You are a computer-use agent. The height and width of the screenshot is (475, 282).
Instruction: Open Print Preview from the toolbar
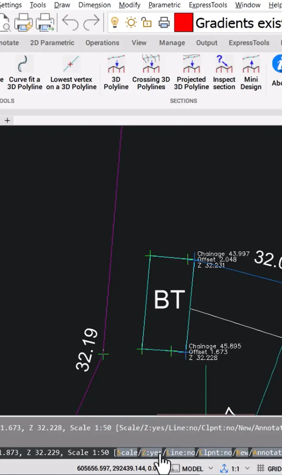click(x=5, y=23)
